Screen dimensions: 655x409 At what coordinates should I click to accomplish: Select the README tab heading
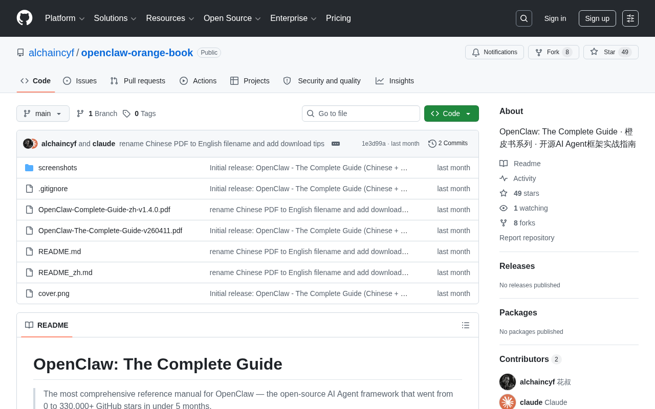tap(47, 325)
